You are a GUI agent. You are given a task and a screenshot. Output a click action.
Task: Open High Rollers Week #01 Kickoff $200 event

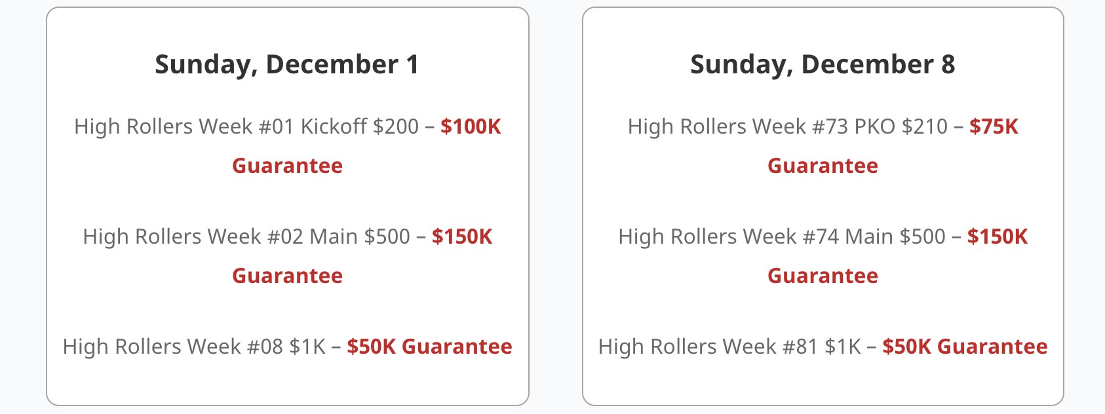tap(246, 126)
